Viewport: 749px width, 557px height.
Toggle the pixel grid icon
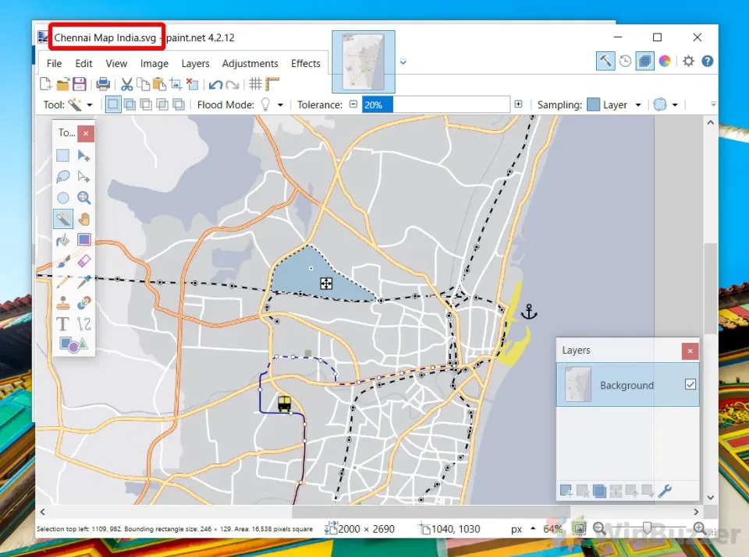pyautogui.click(x=255, y=84)
